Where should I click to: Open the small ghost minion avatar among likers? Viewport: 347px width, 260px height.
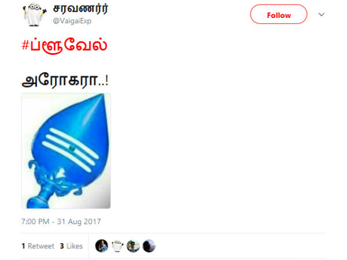pyautogui.click(x=117, y=246)
